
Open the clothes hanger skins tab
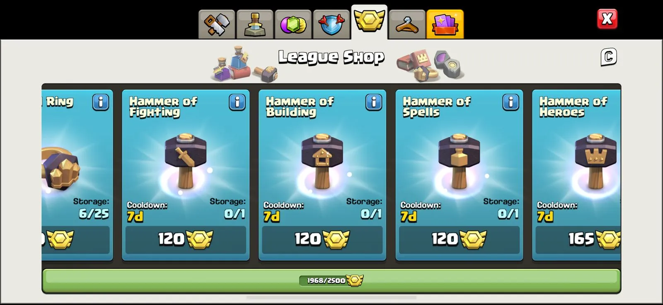point(407,24)
